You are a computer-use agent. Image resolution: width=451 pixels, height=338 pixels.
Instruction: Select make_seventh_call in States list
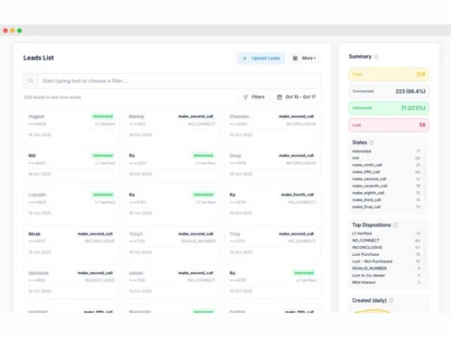pos(386,186)
